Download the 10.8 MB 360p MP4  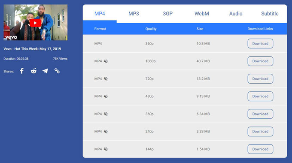260,44
